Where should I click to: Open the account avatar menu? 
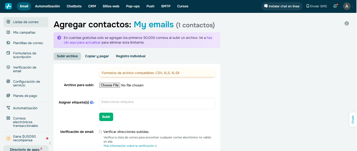click(x=347, y=6)
